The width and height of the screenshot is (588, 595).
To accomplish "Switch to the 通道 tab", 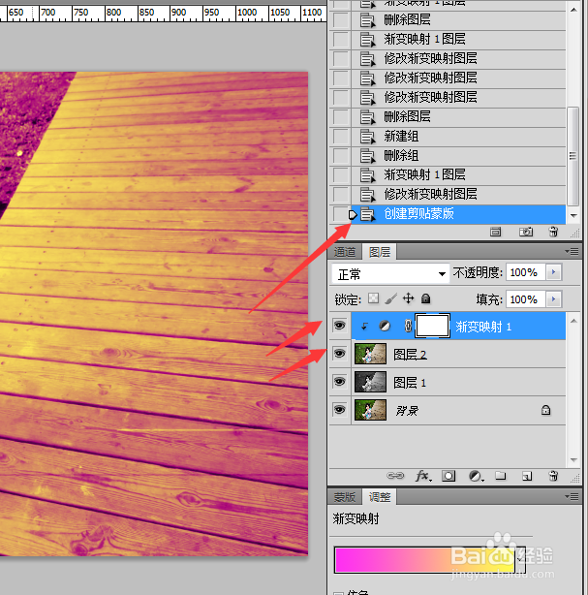I will tap(345, 252).
